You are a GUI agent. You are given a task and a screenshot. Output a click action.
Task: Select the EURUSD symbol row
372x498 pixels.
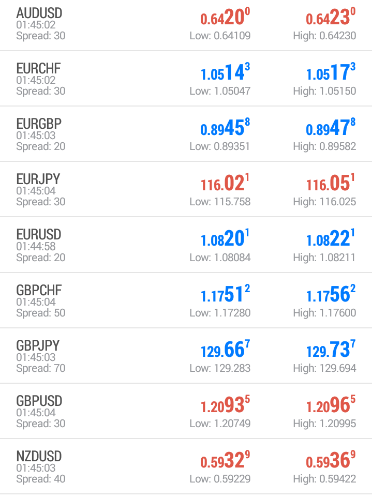[x=186, y=245]
